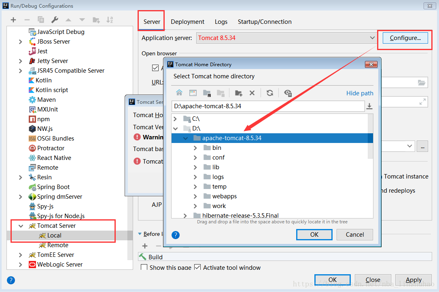Expand the webapps folder
Viewport: 439px width, 292px height.
tap(195, 196)
